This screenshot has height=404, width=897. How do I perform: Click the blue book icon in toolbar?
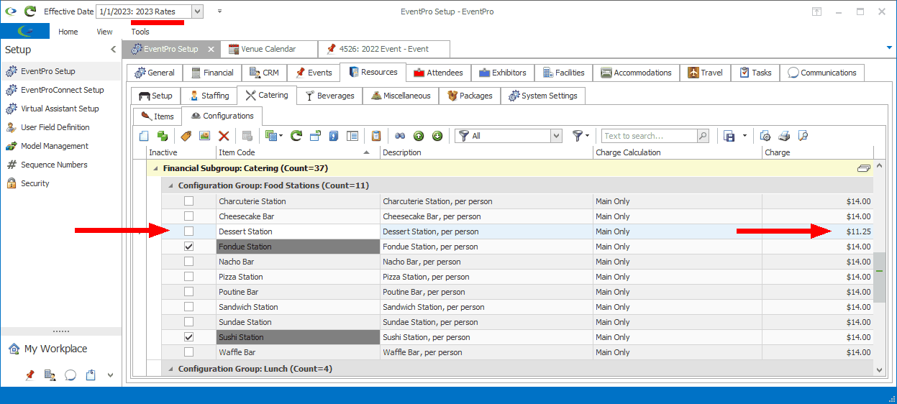334,136
